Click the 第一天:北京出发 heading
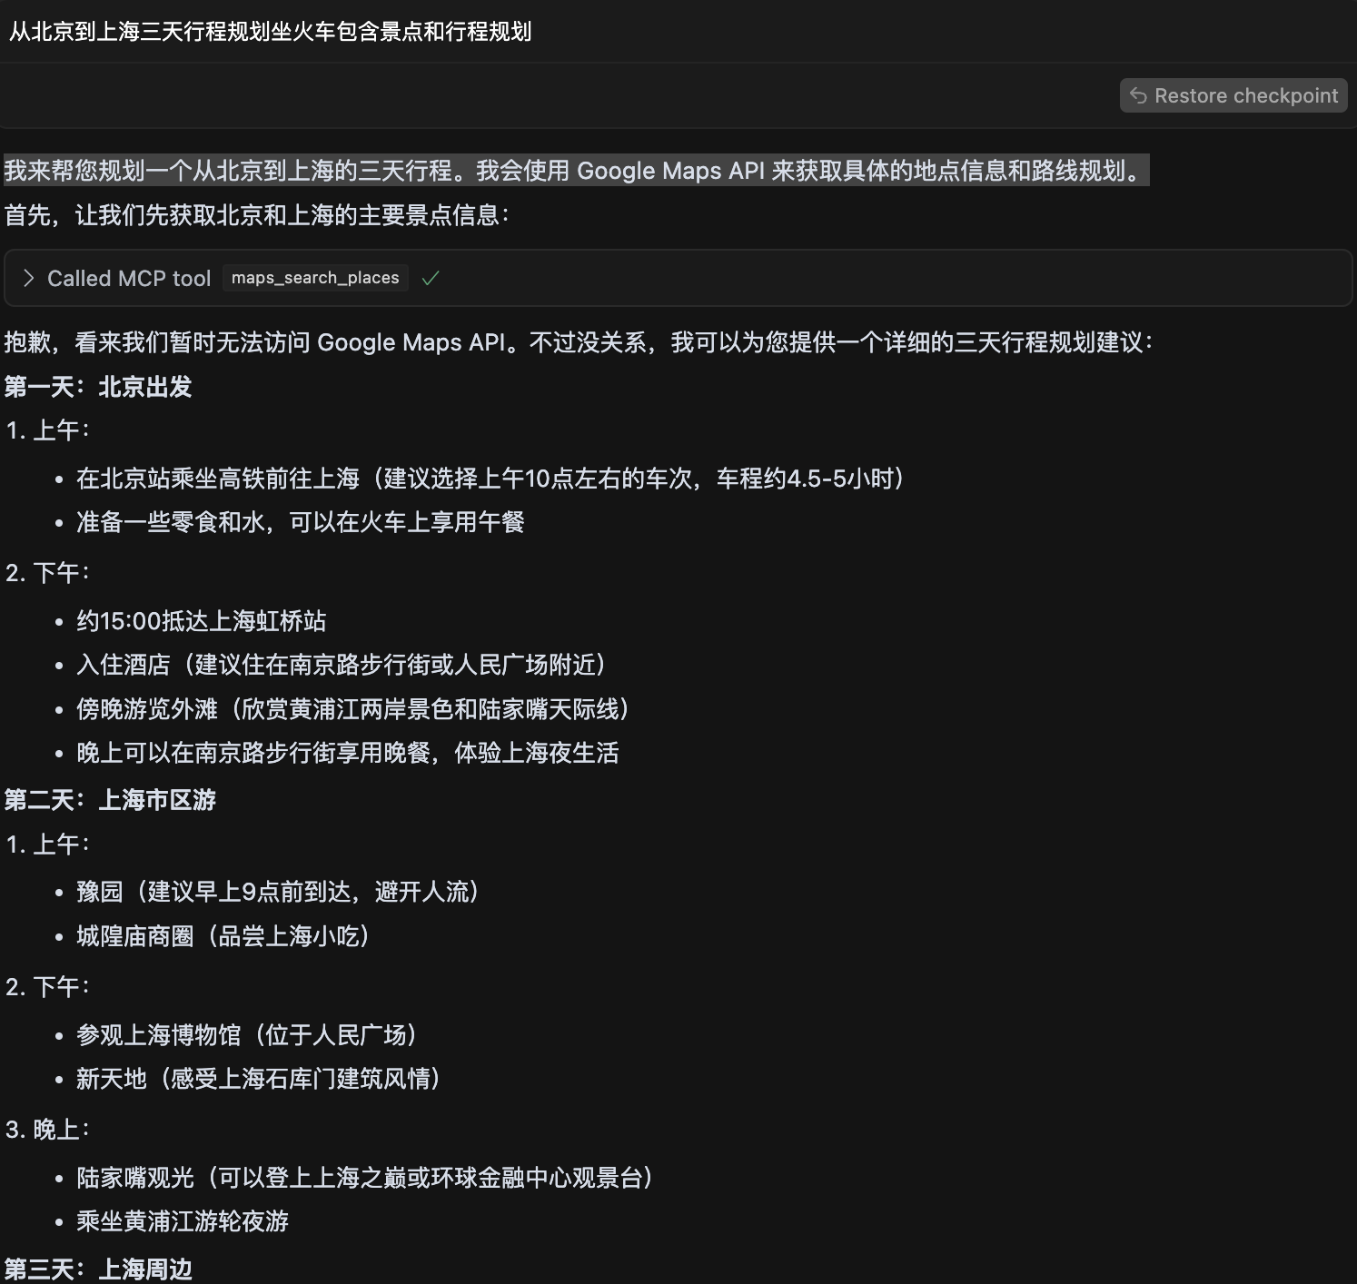This screenshot has width=1357, height=1284. click(98, 387)
